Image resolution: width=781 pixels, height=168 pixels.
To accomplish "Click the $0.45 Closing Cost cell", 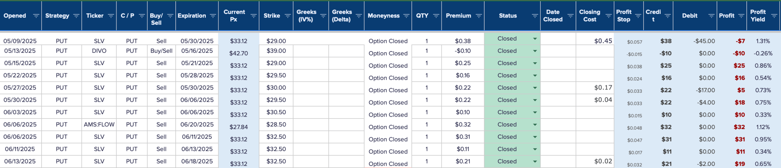I will pos(603,41).
